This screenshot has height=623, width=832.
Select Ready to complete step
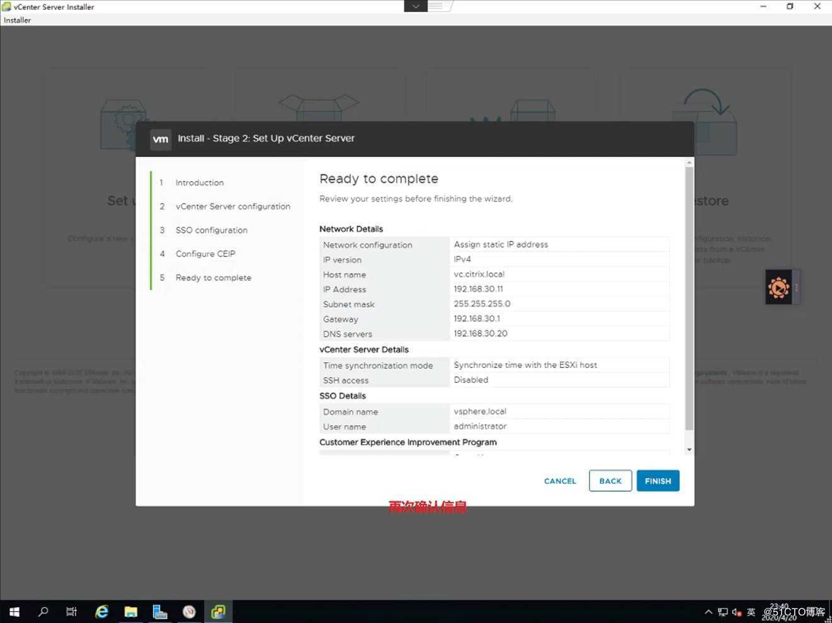point(213,278)
